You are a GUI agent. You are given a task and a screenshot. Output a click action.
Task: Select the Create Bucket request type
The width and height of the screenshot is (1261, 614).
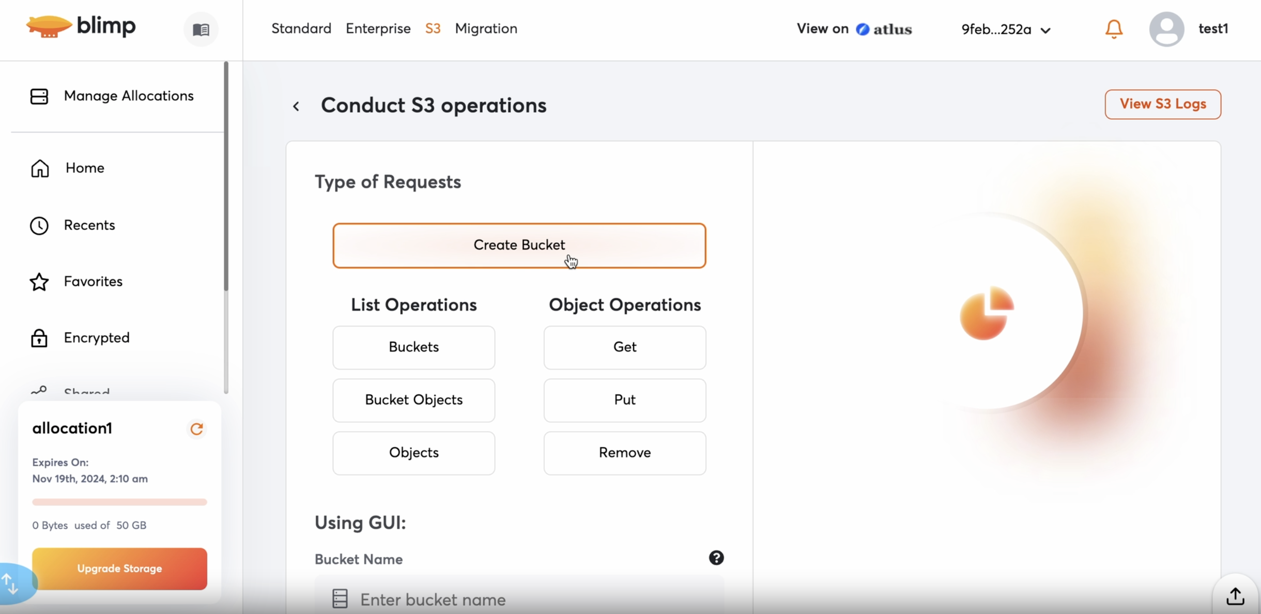(519, 245)
